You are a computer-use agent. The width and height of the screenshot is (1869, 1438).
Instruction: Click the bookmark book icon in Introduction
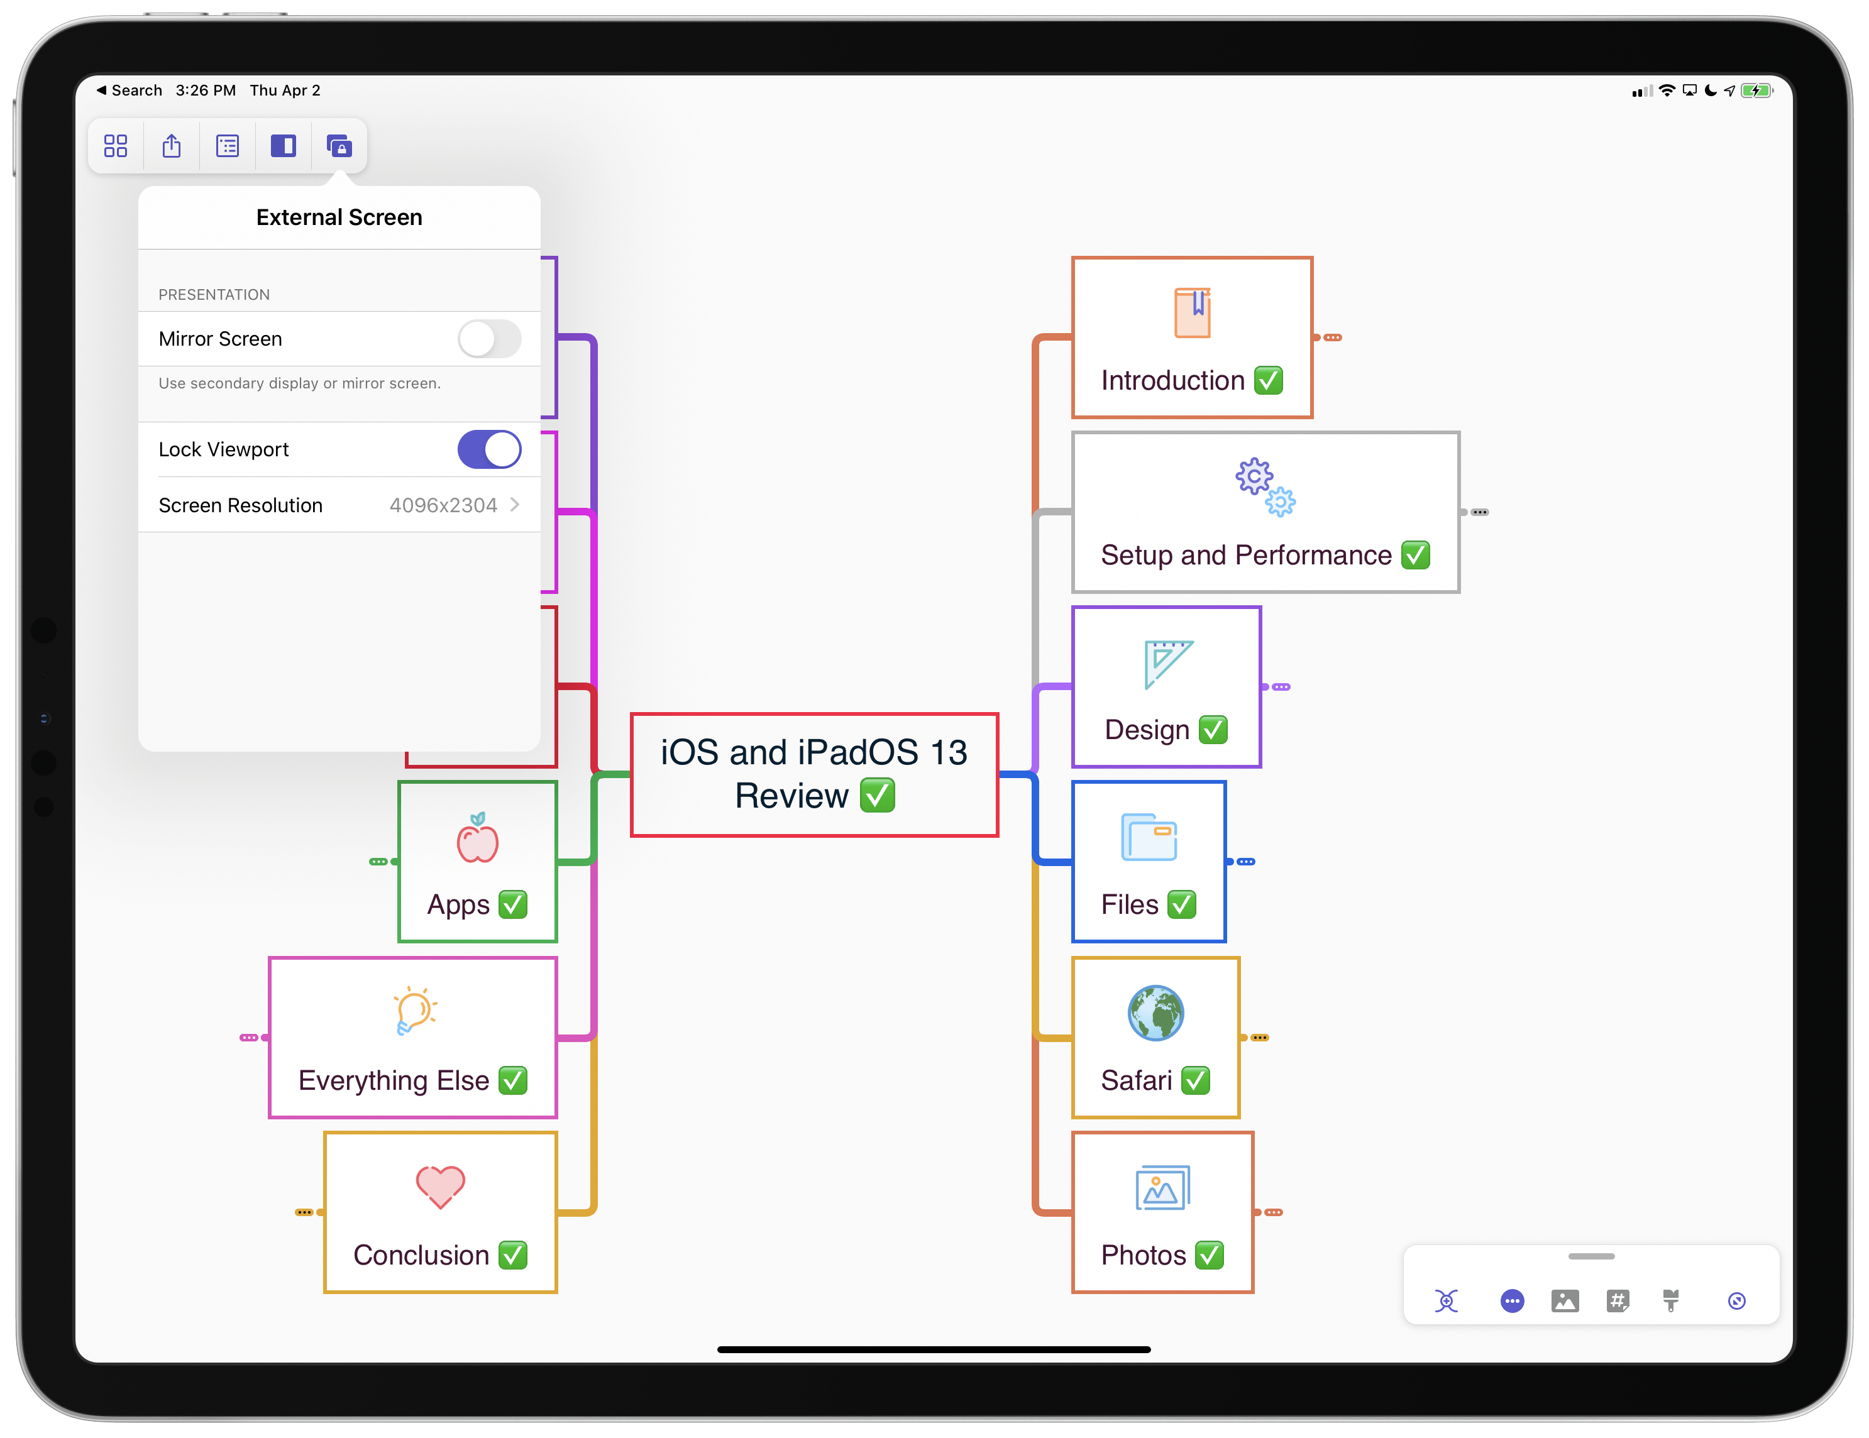pyautogui.click(x=1192, y=312)
